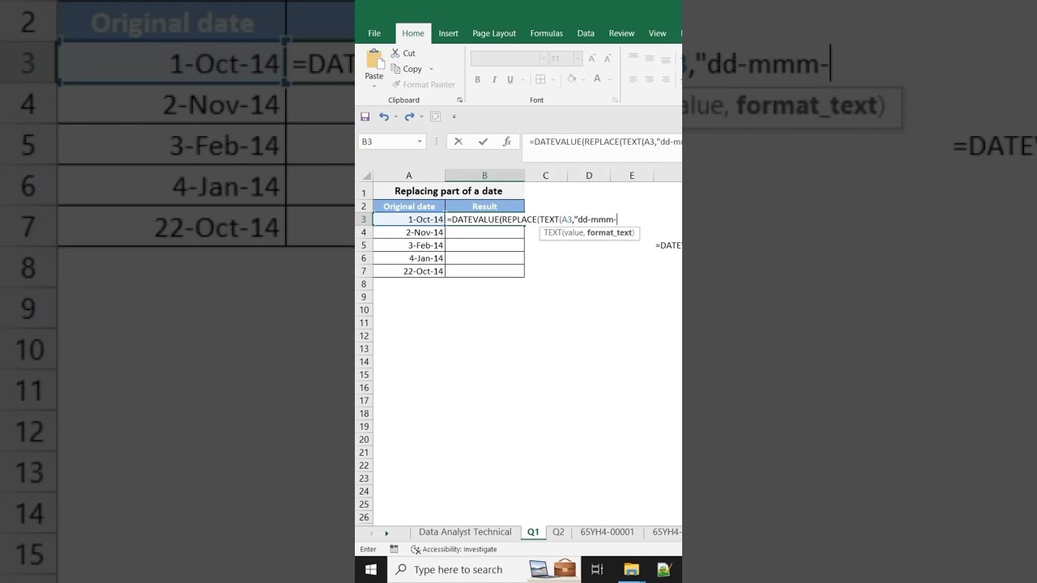Open the Fill Color dropdown arrow
The width and height of the screenshot is (1037, 583).
[583, 79]
